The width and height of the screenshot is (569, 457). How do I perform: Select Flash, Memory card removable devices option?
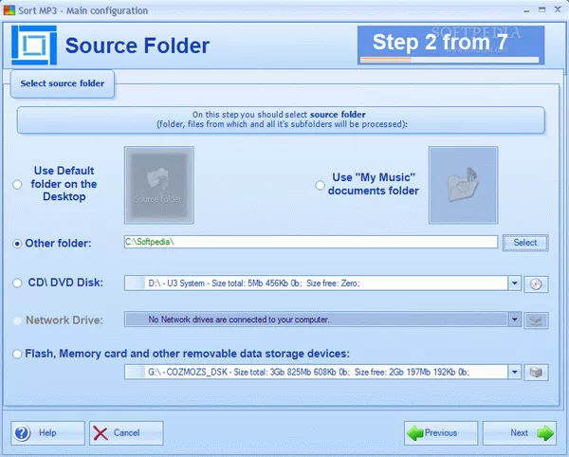click(17, 354)
